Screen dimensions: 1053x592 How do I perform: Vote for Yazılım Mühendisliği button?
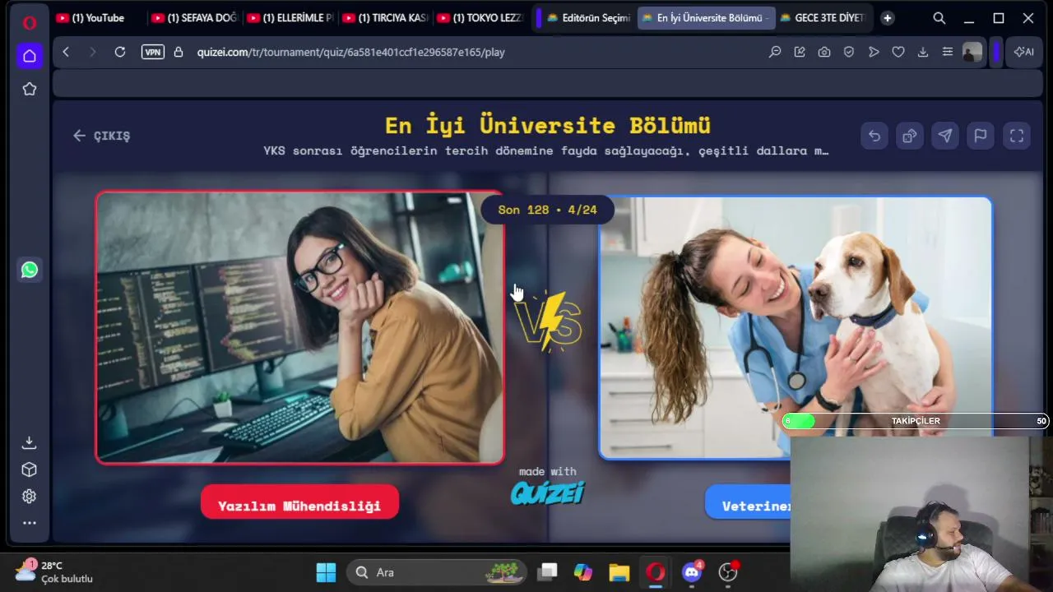[x=299, y=502]
